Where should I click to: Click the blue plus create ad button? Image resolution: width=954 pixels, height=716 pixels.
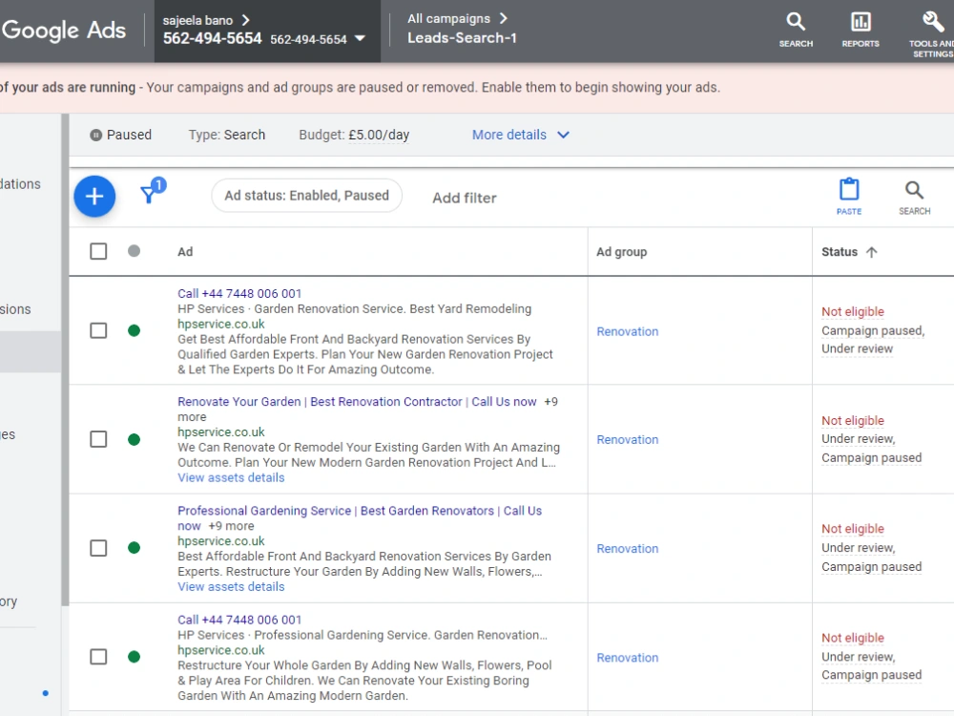tap(94, 196)
